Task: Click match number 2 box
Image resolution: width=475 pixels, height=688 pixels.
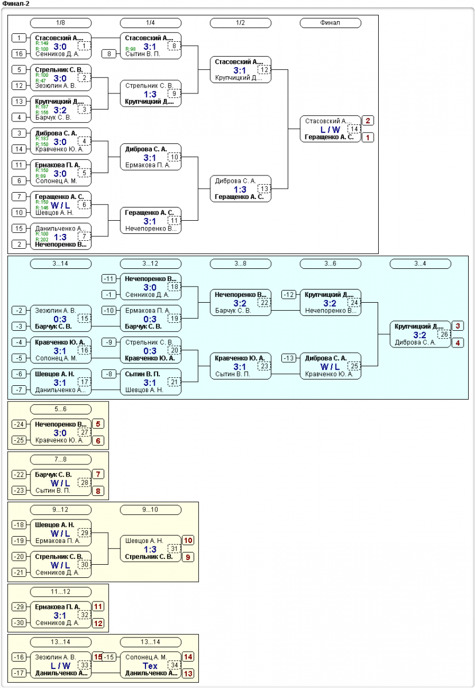Action: tap(84, 77)
